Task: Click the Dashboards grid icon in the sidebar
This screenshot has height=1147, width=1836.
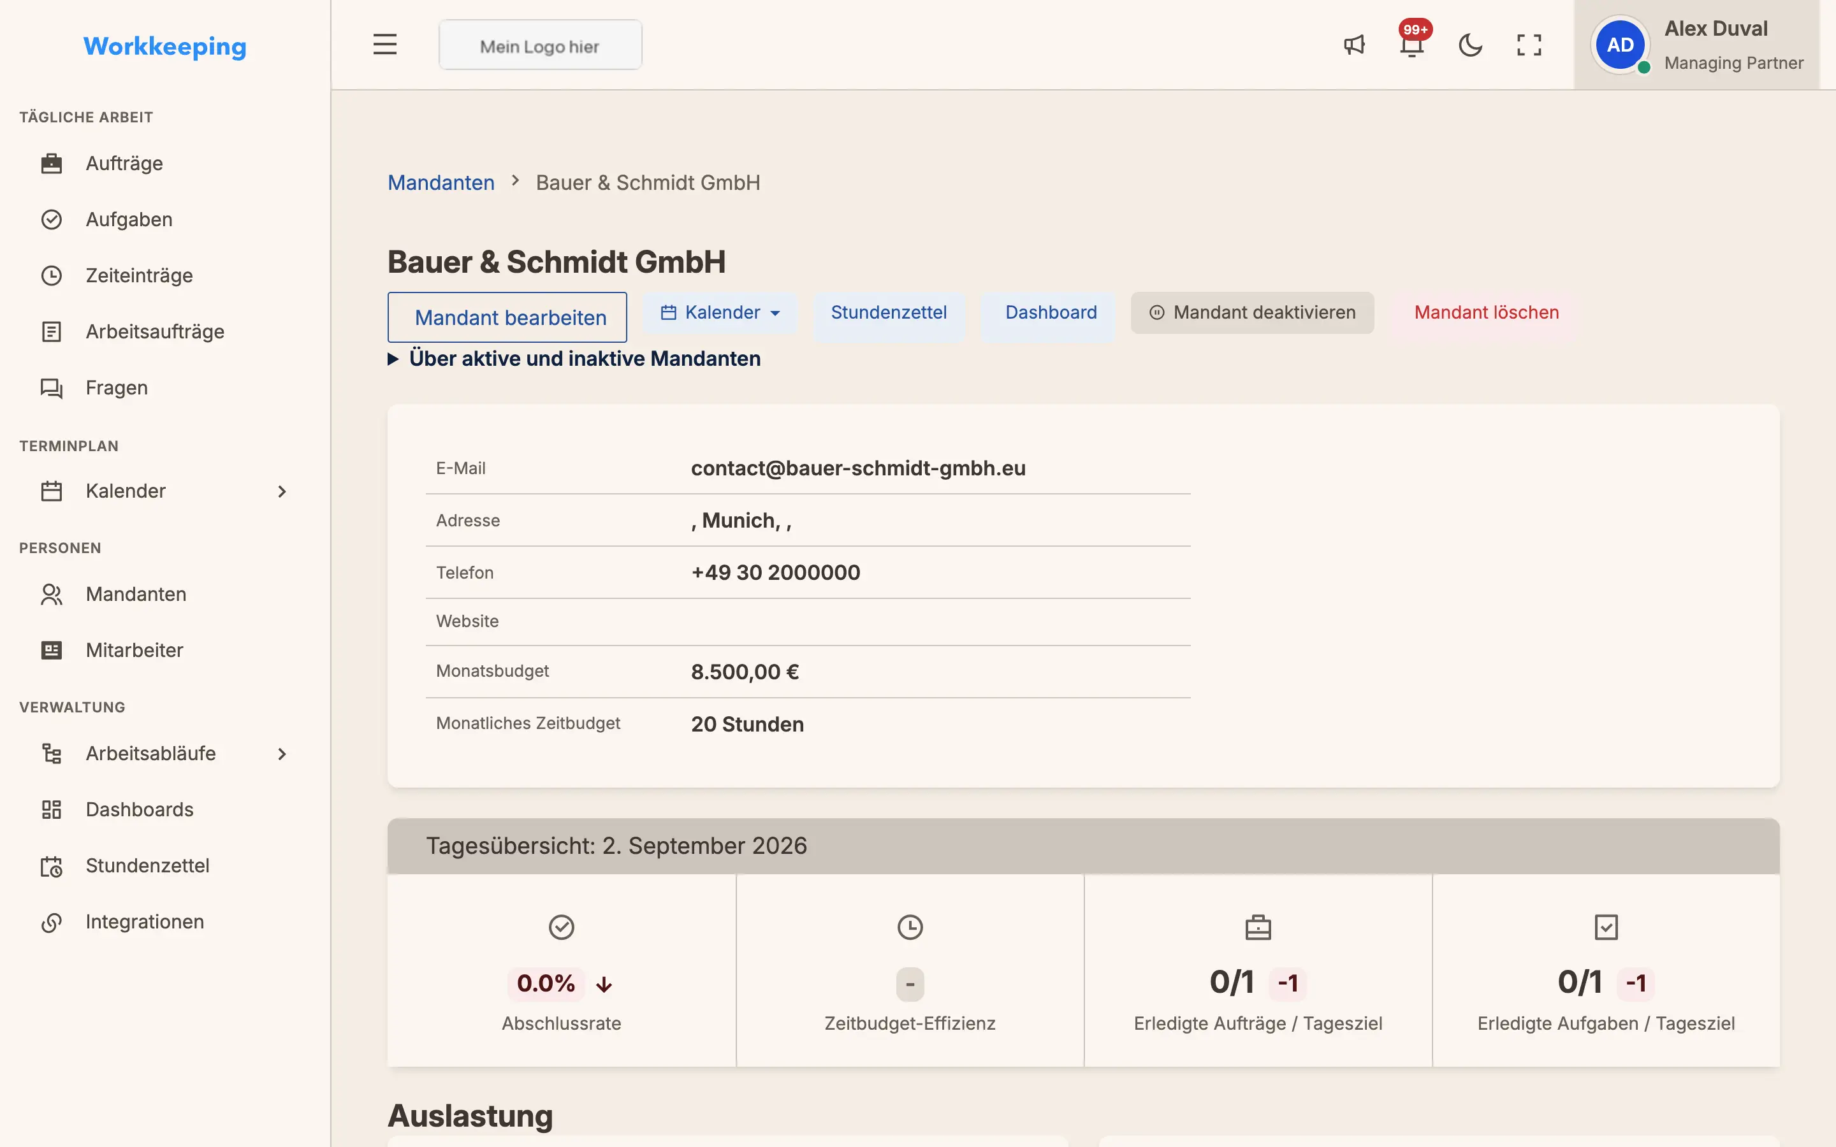Action: point(52,809)
